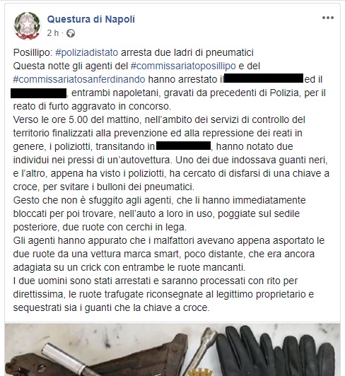The image size is (345, 376).
Task: Open the attached evidence photo
Action: pos(172,350)
